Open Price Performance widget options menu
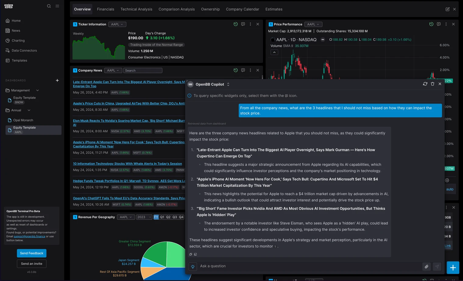Image resolution: width=463 pixels, height=281 pixels. pos(446,24)
